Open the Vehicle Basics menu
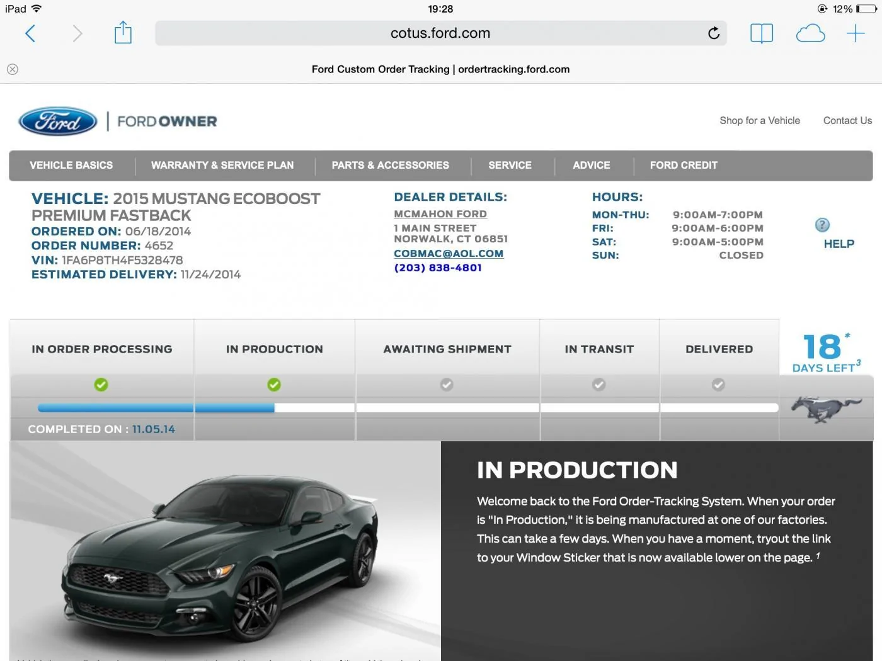Image resolution: width=882 pixels, height=661 pixels. tap(71, 166)
